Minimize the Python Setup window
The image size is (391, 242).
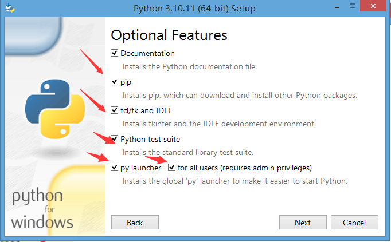(x=337, y=7)
